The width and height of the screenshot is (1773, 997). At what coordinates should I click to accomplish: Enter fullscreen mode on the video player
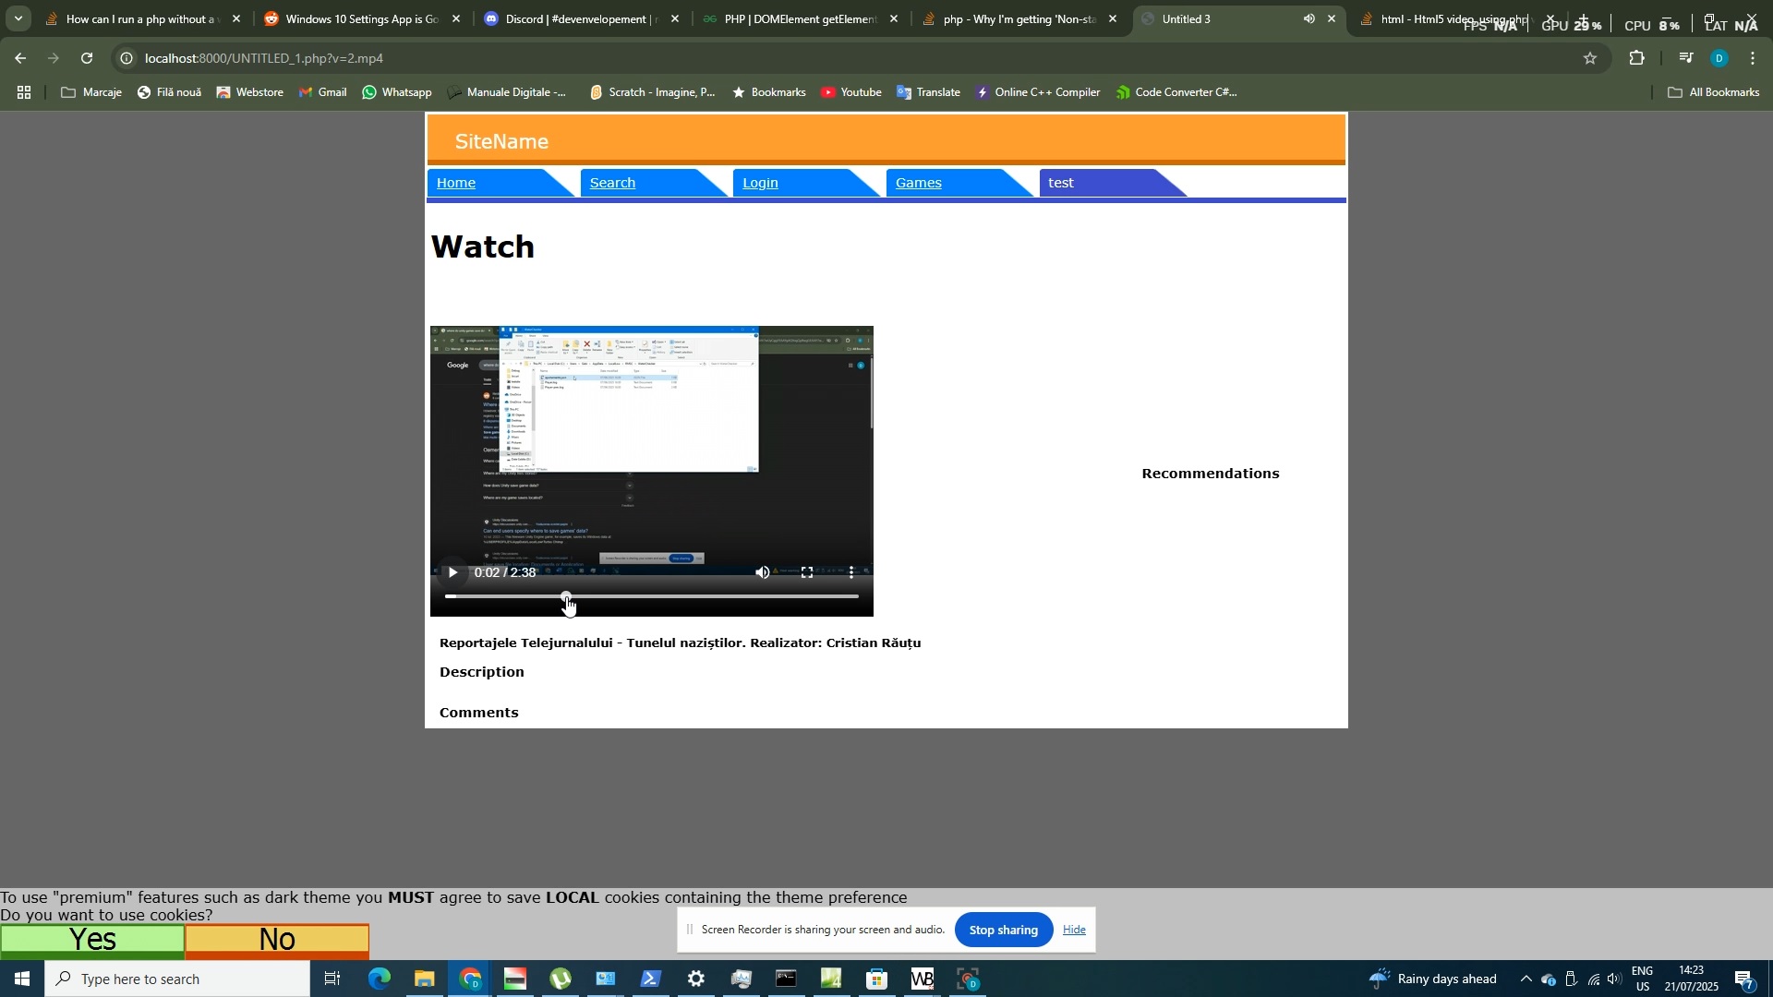pyautogui.click(x=807, y=572)
